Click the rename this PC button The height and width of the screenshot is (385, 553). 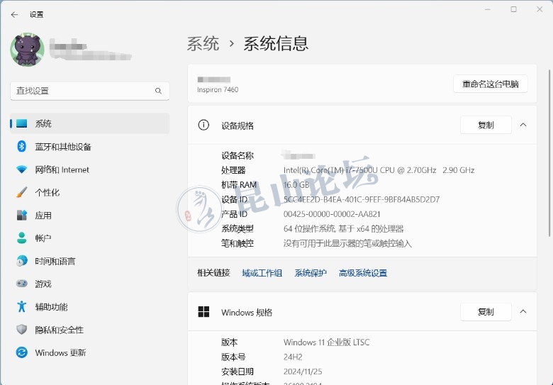[491, 84]
